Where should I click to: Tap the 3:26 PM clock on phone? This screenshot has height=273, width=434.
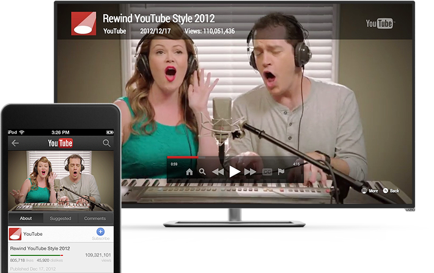tap(61, 133)
